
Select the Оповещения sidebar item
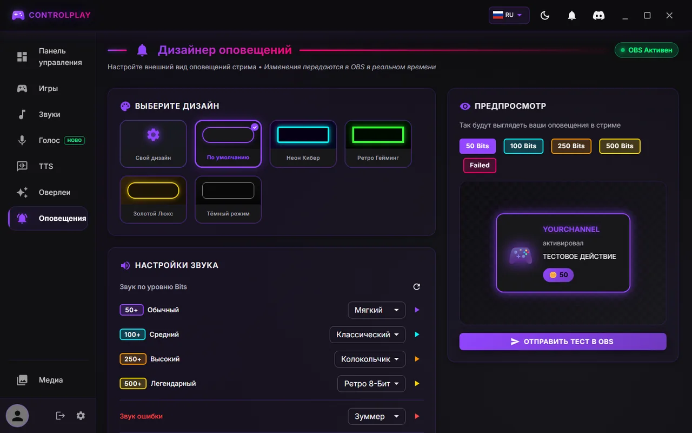point(48,218)
